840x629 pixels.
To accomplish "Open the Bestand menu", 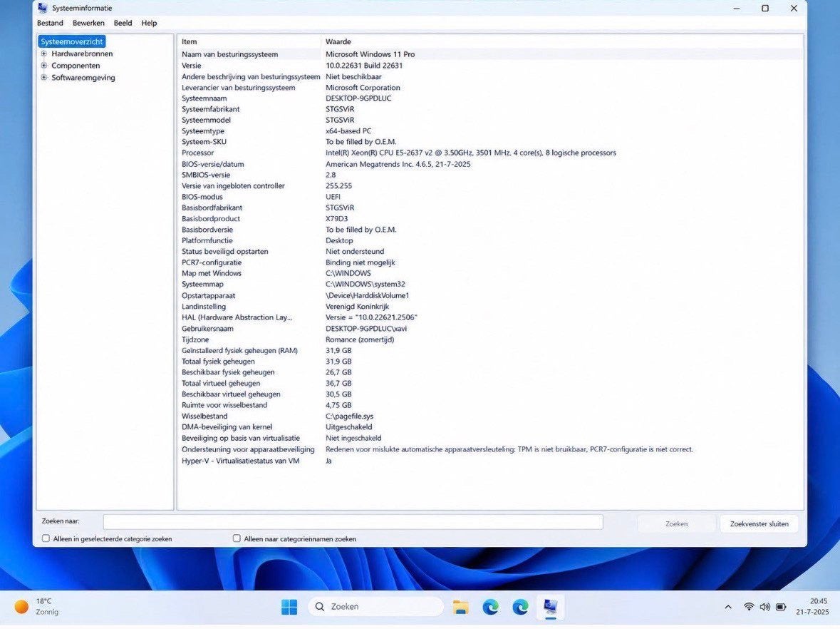I will pos(50,23).
